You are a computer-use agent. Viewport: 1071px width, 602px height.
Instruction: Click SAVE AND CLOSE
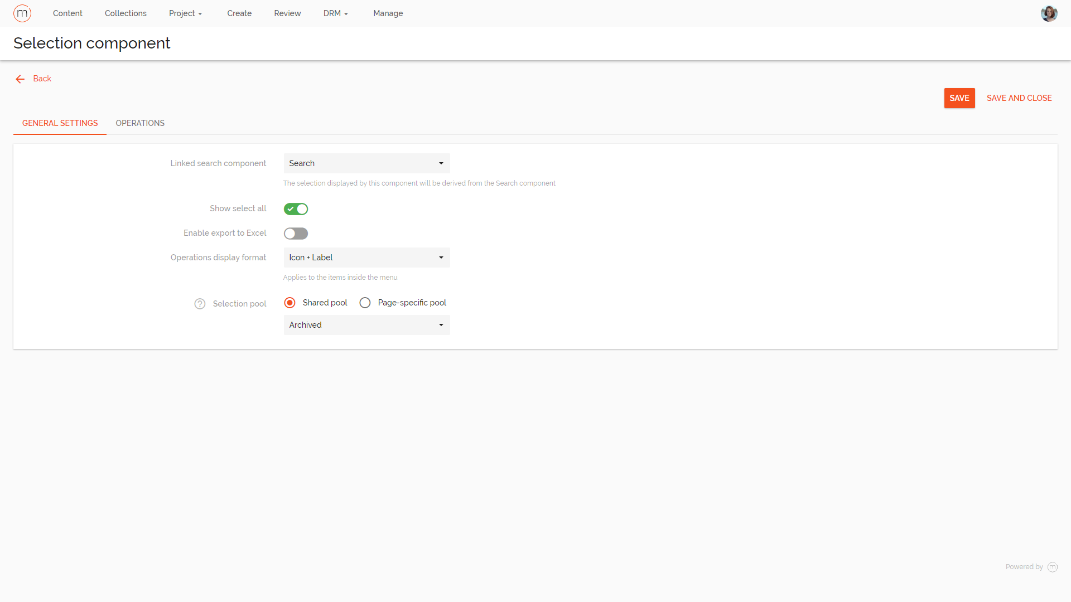pyautogui.click(x=1019, y=98)
